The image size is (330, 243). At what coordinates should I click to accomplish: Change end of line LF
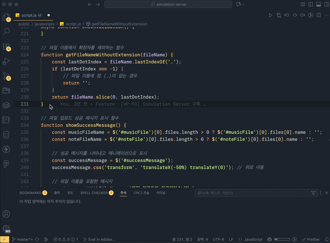tap(231, 239)
